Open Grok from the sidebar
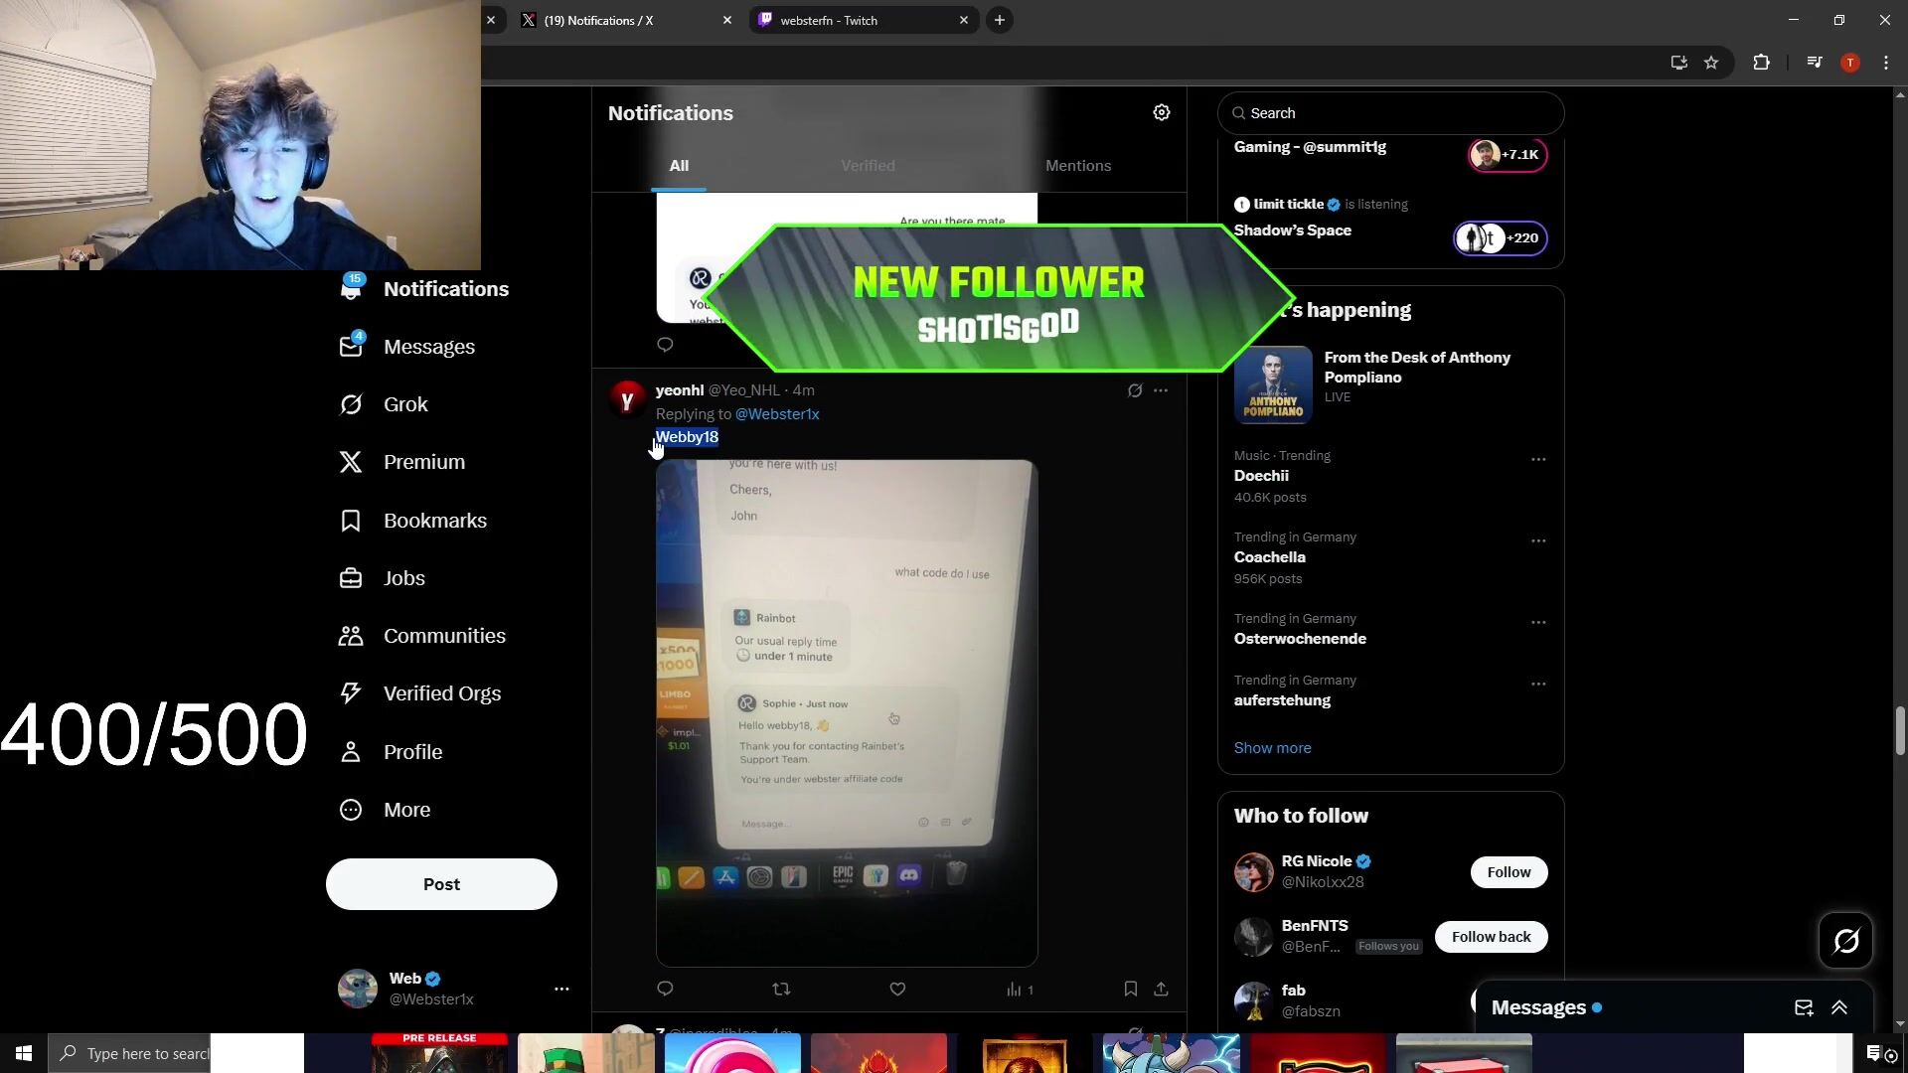Screen dimensions: 1908x1073 point(384,404)
